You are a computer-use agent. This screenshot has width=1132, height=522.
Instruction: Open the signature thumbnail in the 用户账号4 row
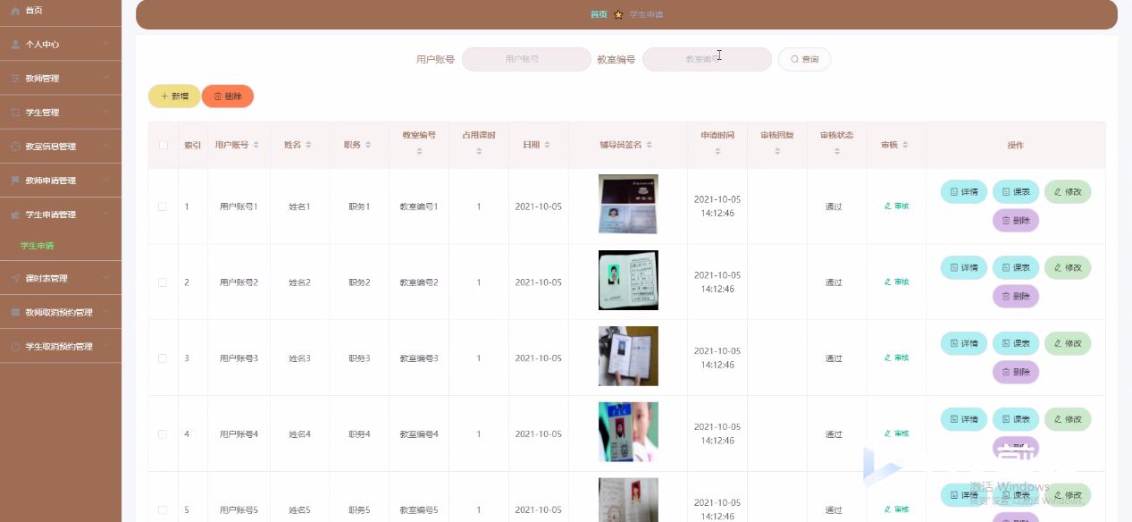[628, 432]
